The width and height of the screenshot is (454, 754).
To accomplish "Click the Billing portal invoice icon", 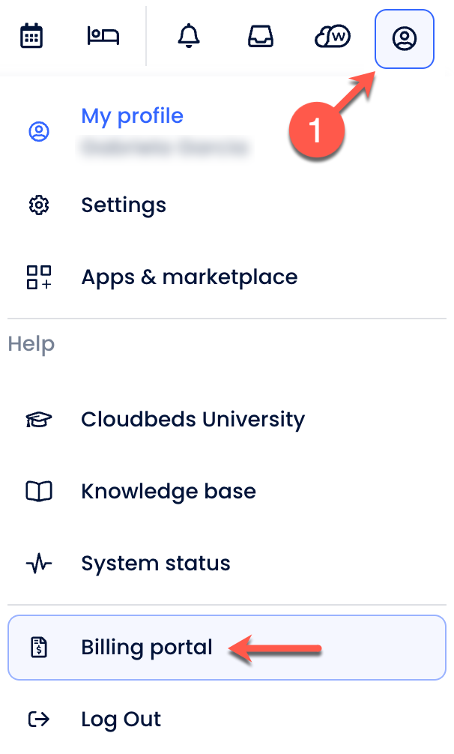I will click(38, 648).
